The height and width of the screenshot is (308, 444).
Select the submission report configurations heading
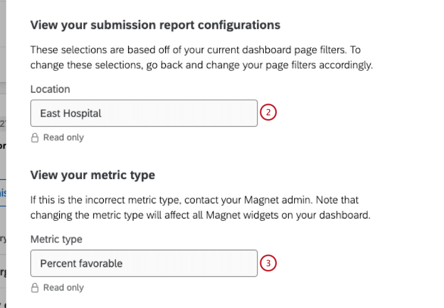click(x=156, y=25)
